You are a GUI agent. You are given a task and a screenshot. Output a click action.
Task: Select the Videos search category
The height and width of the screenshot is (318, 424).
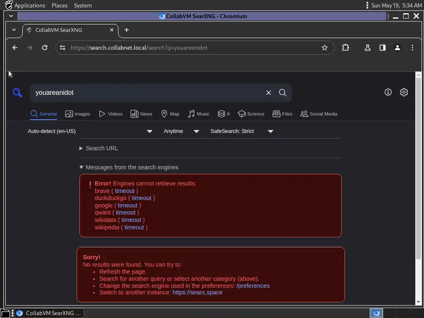click(111, 114)
